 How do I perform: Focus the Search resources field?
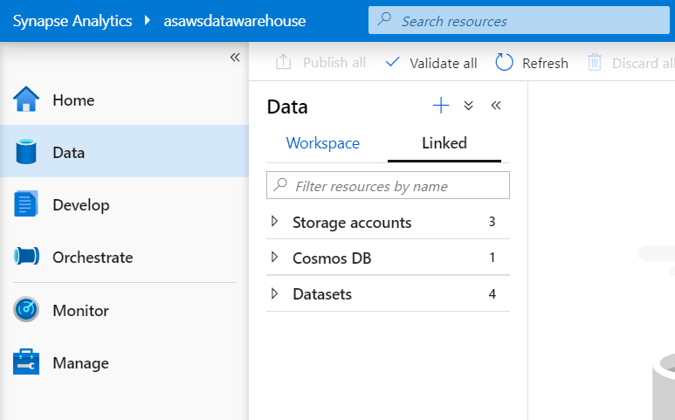click(x=519, y=20)
